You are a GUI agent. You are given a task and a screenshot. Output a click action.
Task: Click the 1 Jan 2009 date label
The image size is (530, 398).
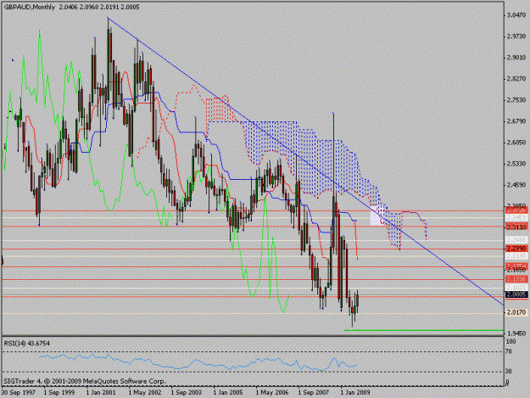click(x=355, y=393)
